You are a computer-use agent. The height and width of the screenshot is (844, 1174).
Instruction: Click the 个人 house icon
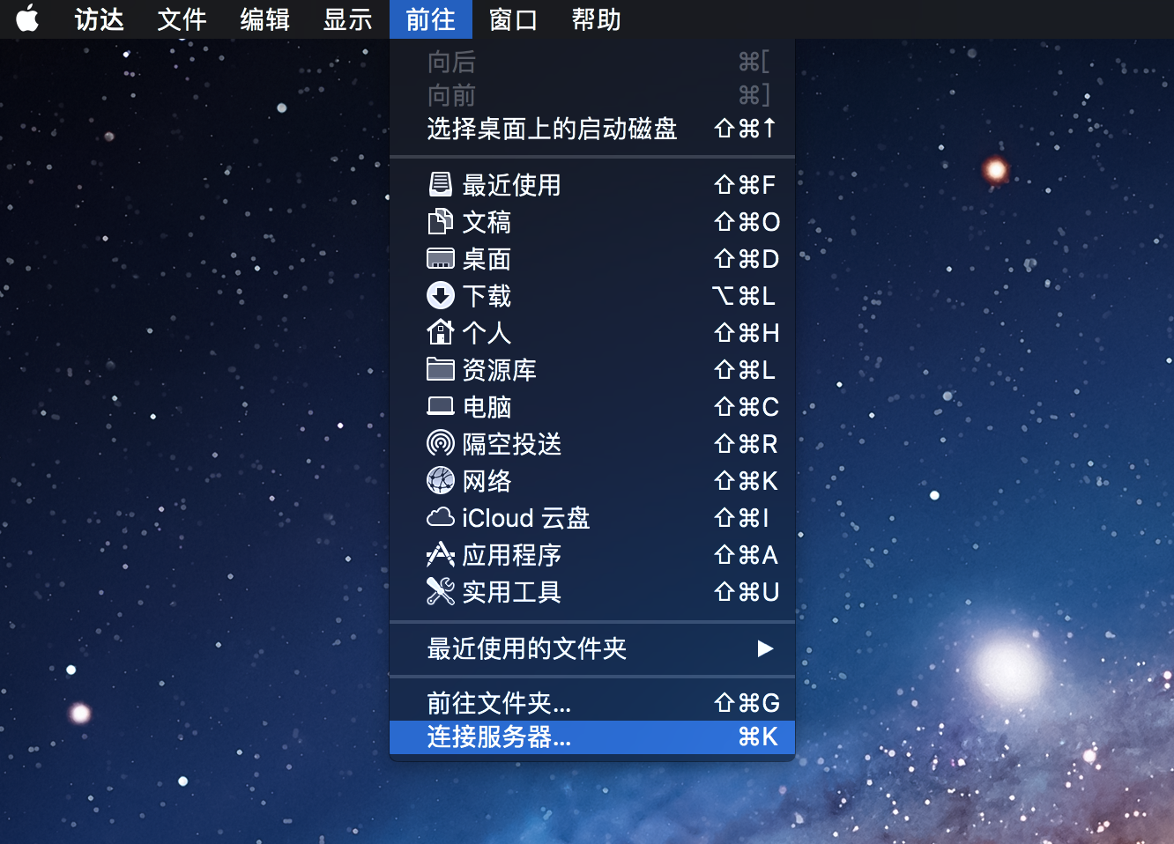440,332
